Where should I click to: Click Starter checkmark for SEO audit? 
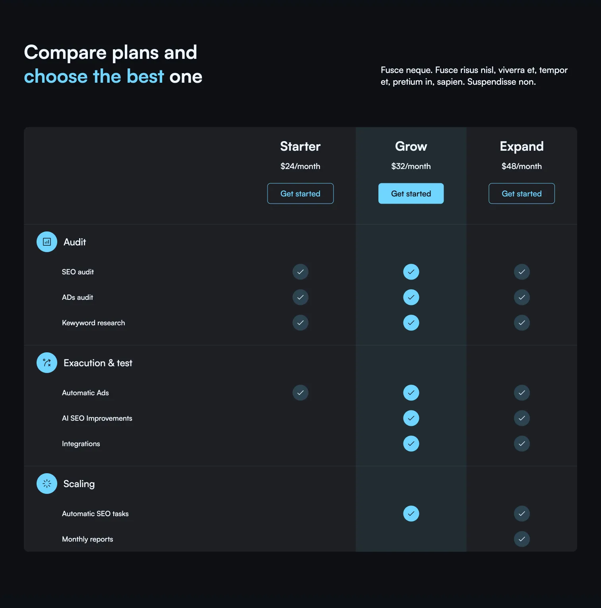(x=300, y=272)
